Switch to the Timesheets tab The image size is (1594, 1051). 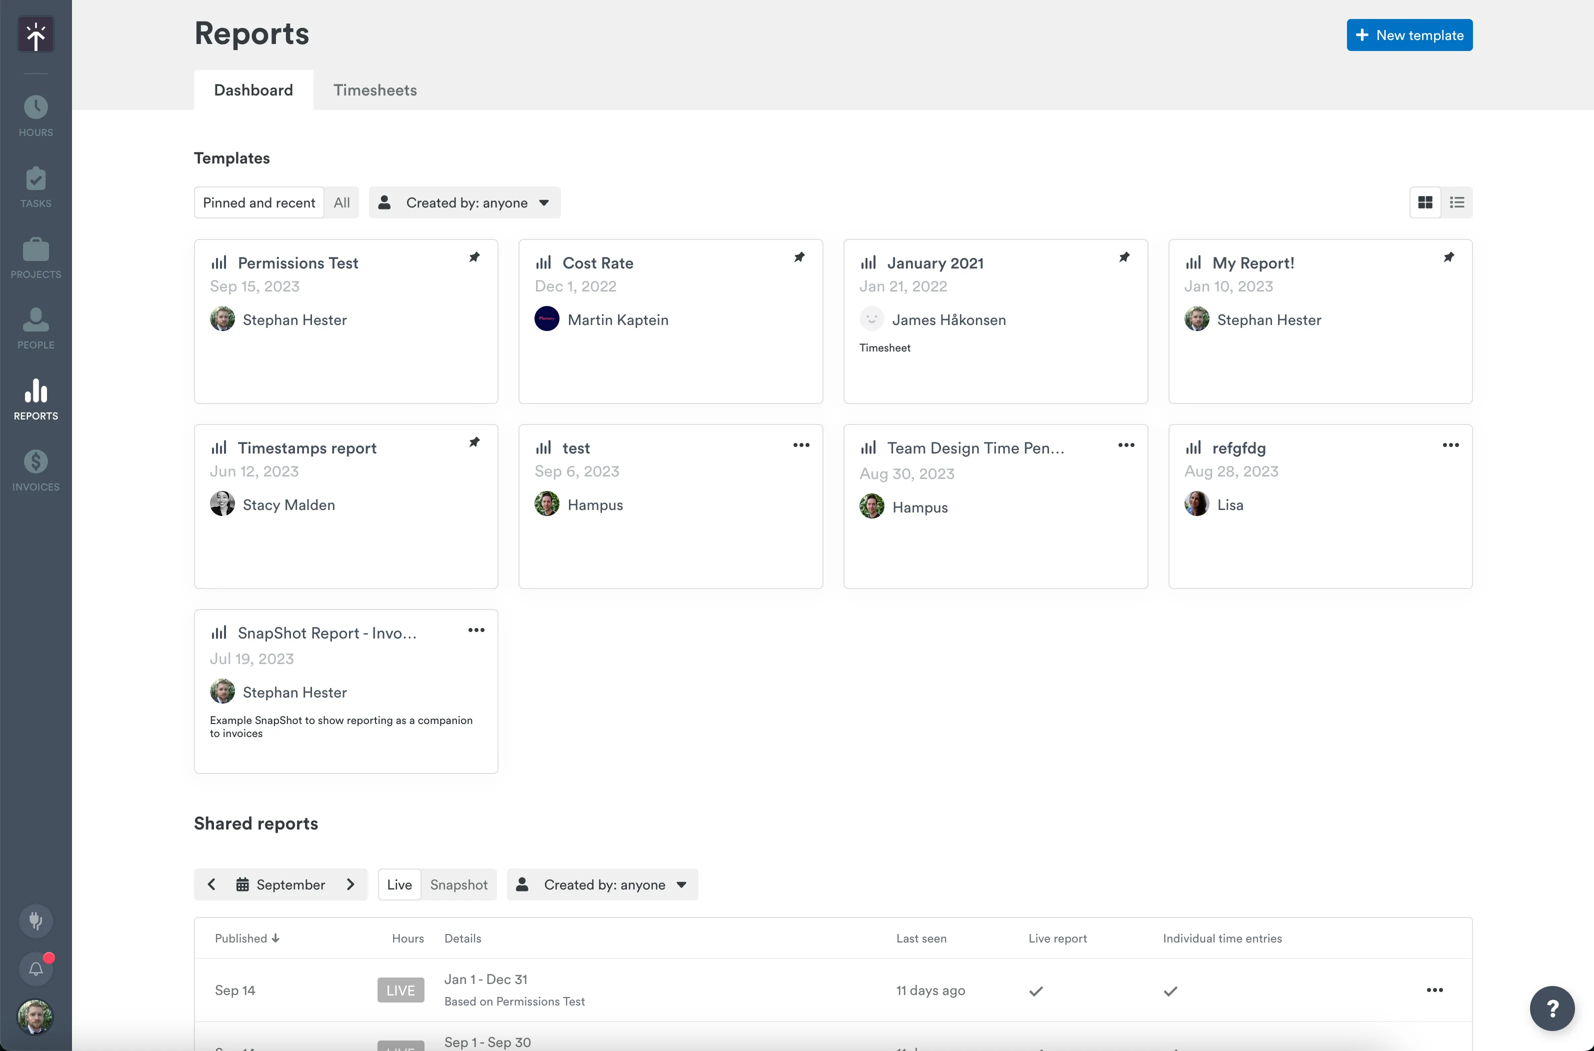[x=374, y=90]
